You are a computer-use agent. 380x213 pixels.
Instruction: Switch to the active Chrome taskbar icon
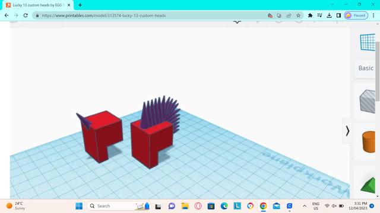point(264,206)
